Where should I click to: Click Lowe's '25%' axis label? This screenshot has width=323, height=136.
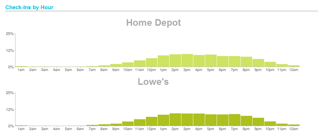[x=10, y=93]
